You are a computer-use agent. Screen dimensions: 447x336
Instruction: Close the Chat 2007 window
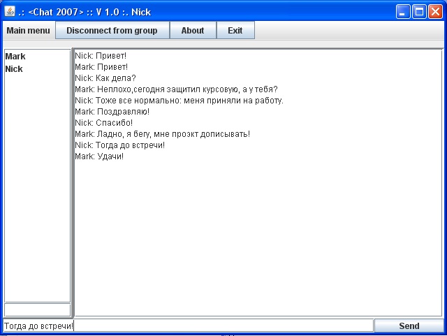pyautogui.click(x=436, y=12)
